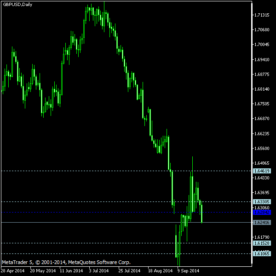The height and width of the screenshot is (276, 276).
Task: Click the 1.65600 price axis label
Action: (262, 149)
